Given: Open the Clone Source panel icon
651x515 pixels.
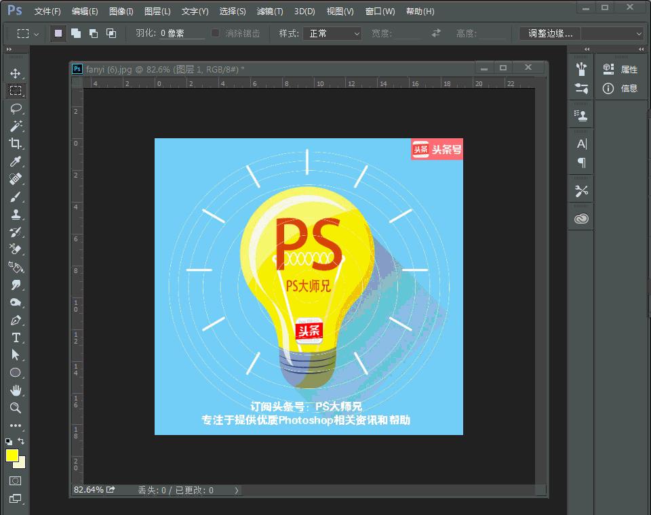Looking at the screenshot, I should click(x=581, y=115).
